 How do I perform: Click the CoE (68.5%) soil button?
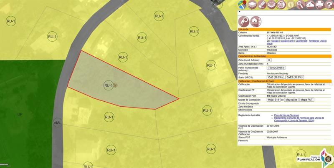tap(276, 78)
